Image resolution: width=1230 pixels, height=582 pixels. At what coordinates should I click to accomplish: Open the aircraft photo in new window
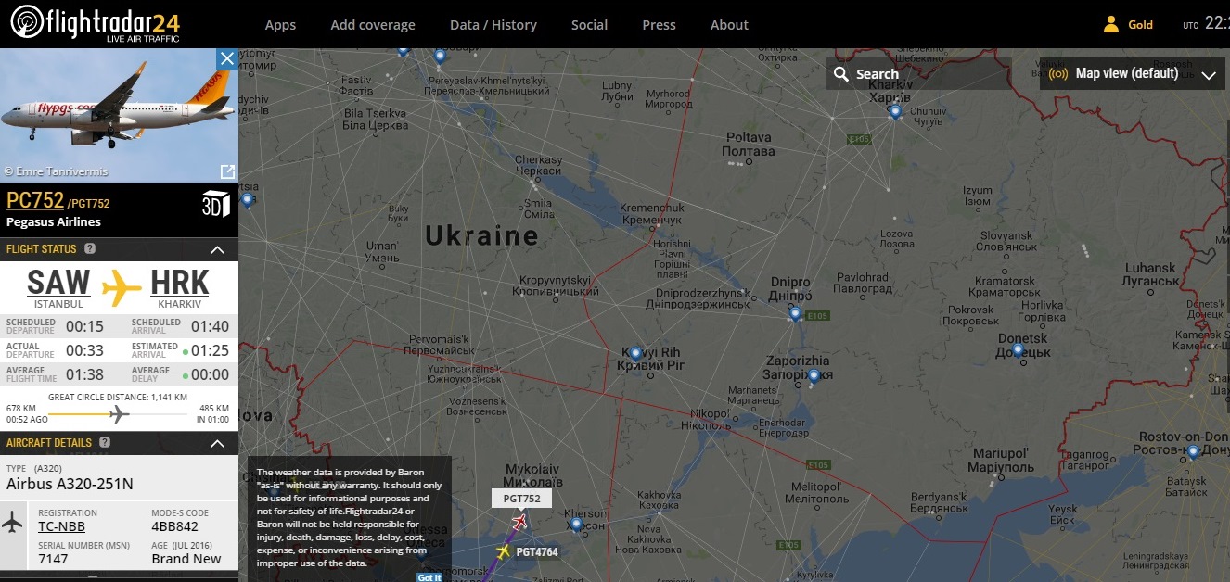click(226, 171)
